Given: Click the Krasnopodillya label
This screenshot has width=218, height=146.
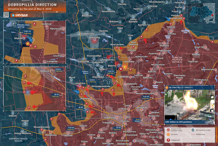Looking at the screenshot, I should coord(94,56).
